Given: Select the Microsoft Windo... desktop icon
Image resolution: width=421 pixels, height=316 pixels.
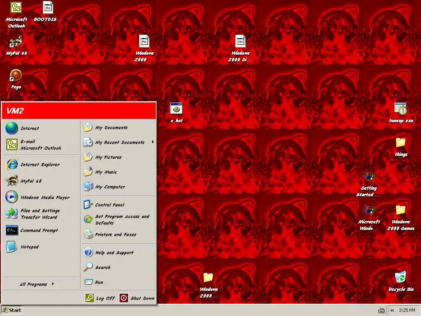Looking at the screenshot, I should [x=369, y=218].
